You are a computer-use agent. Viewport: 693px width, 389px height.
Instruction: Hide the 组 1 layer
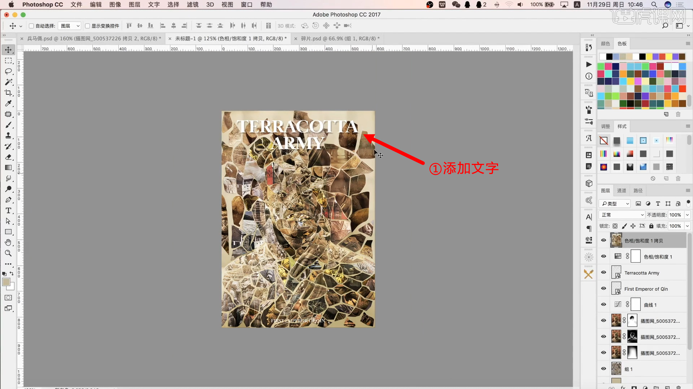pos(603,368)
